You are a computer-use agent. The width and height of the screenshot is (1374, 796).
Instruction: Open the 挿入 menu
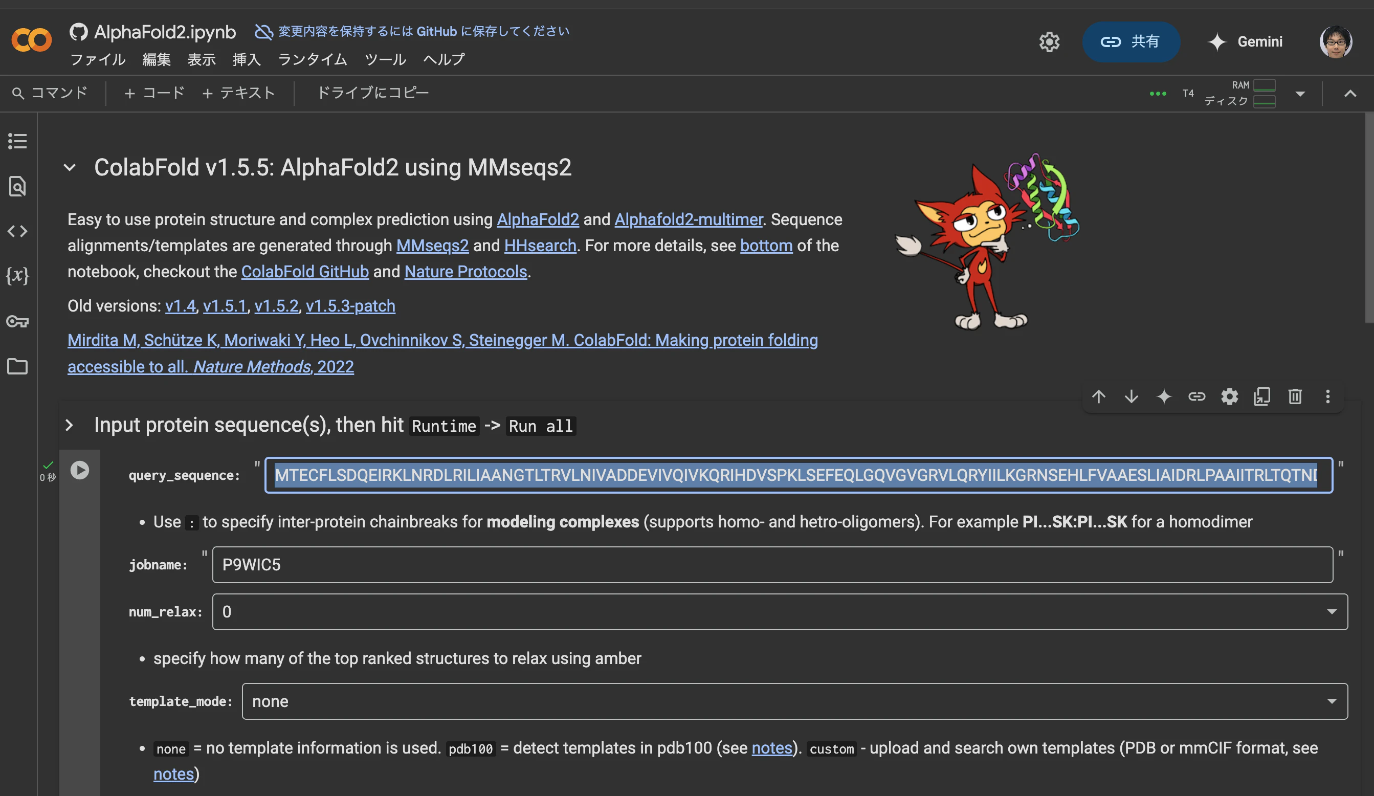coord(247,59)
